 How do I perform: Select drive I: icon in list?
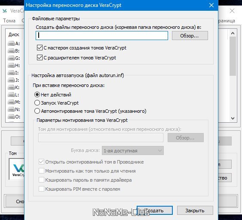click(x=11, y=73)
